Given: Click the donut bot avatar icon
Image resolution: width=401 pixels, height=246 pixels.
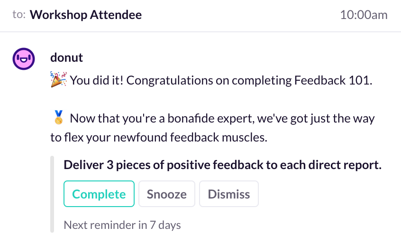Looking at the screenshot, I should point(24,59).
